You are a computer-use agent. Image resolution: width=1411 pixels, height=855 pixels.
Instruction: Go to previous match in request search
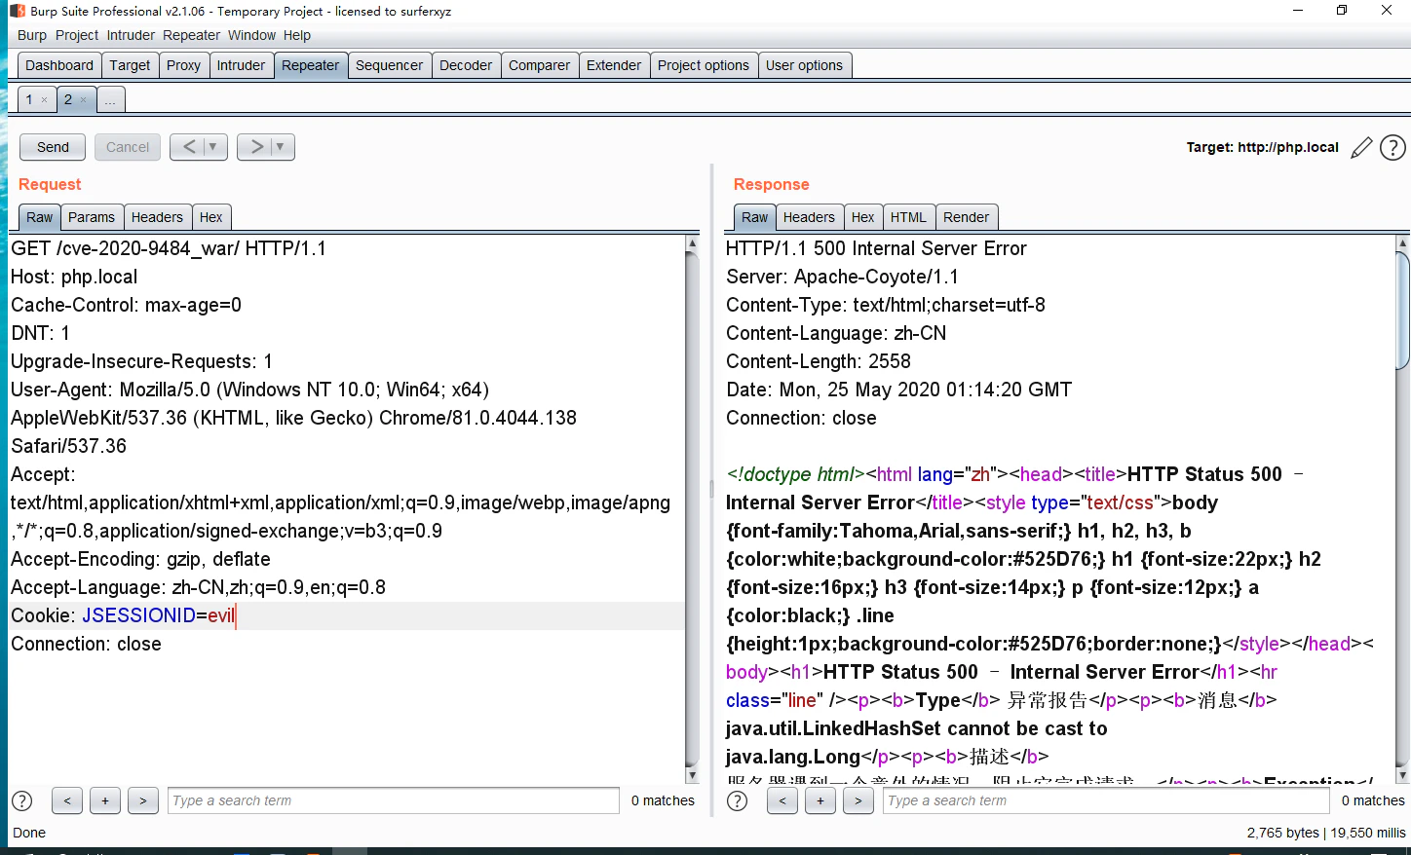tap(67, 800)
